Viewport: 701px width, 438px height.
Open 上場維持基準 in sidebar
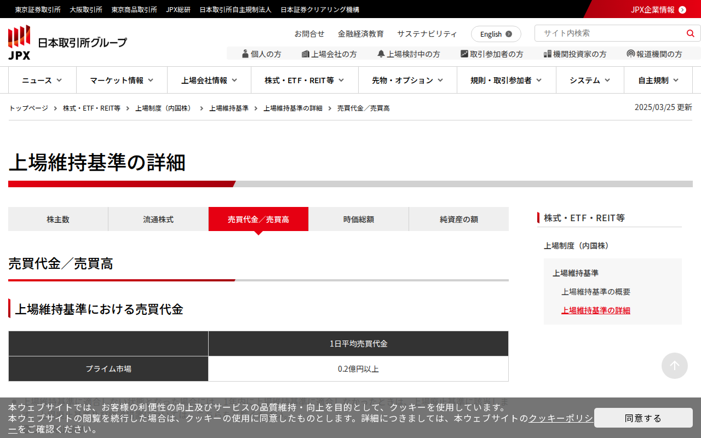tap(576, 273)
